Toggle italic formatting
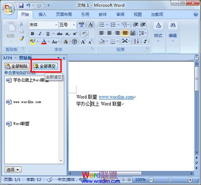The width and height of the screenshot is (201, 185). click(40, 34)
